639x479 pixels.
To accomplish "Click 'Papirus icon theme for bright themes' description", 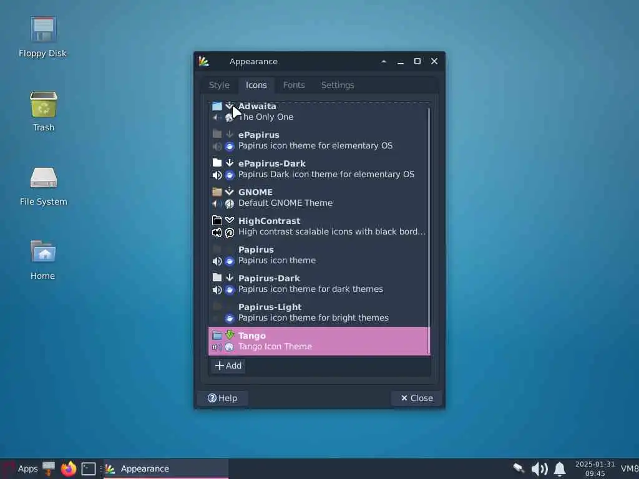I will pos(313,317).
